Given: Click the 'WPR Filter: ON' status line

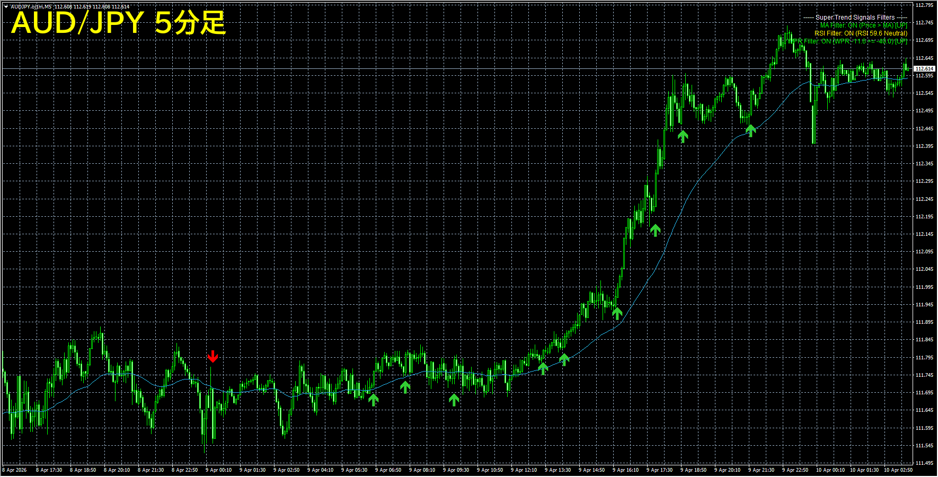Looking at the screenshot, I should click(847, 41).
